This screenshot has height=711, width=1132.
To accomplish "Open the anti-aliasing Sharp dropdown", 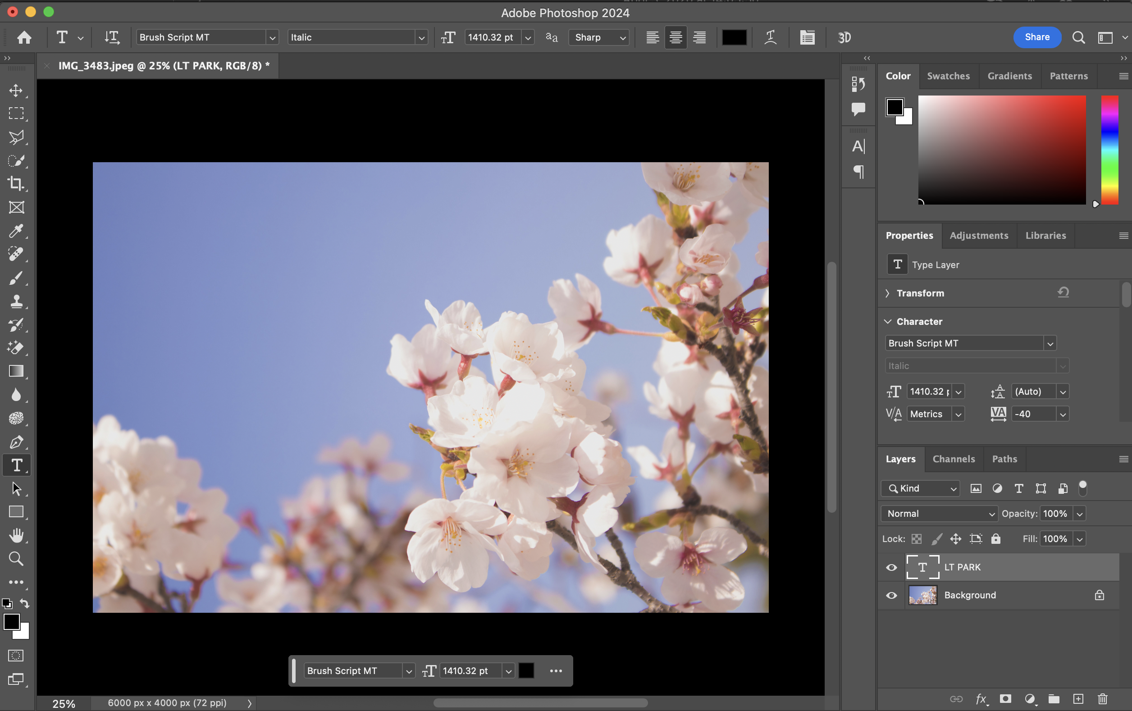I will [x=598, y=37].
